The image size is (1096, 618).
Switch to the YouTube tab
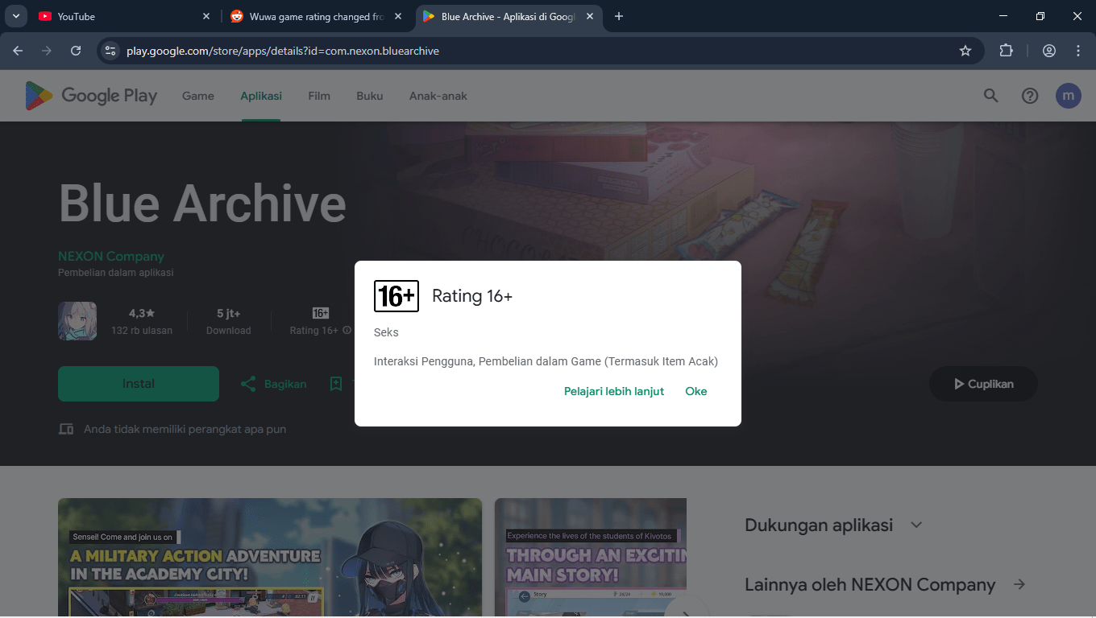point(125,16)
